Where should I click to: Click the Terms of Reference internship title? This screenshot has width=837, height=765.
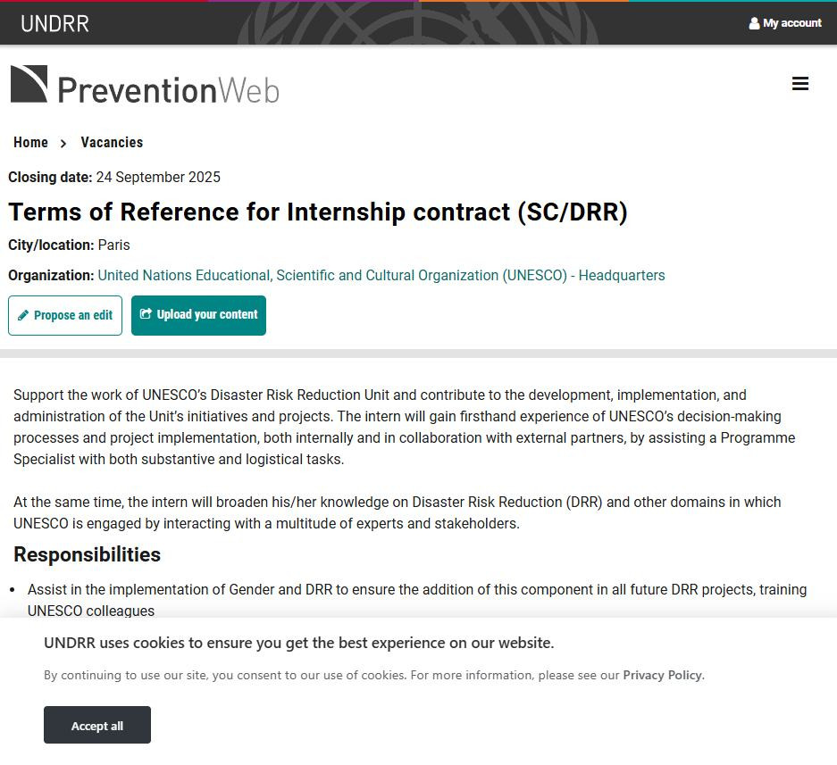pyautogui.click(x=318, y=212)
